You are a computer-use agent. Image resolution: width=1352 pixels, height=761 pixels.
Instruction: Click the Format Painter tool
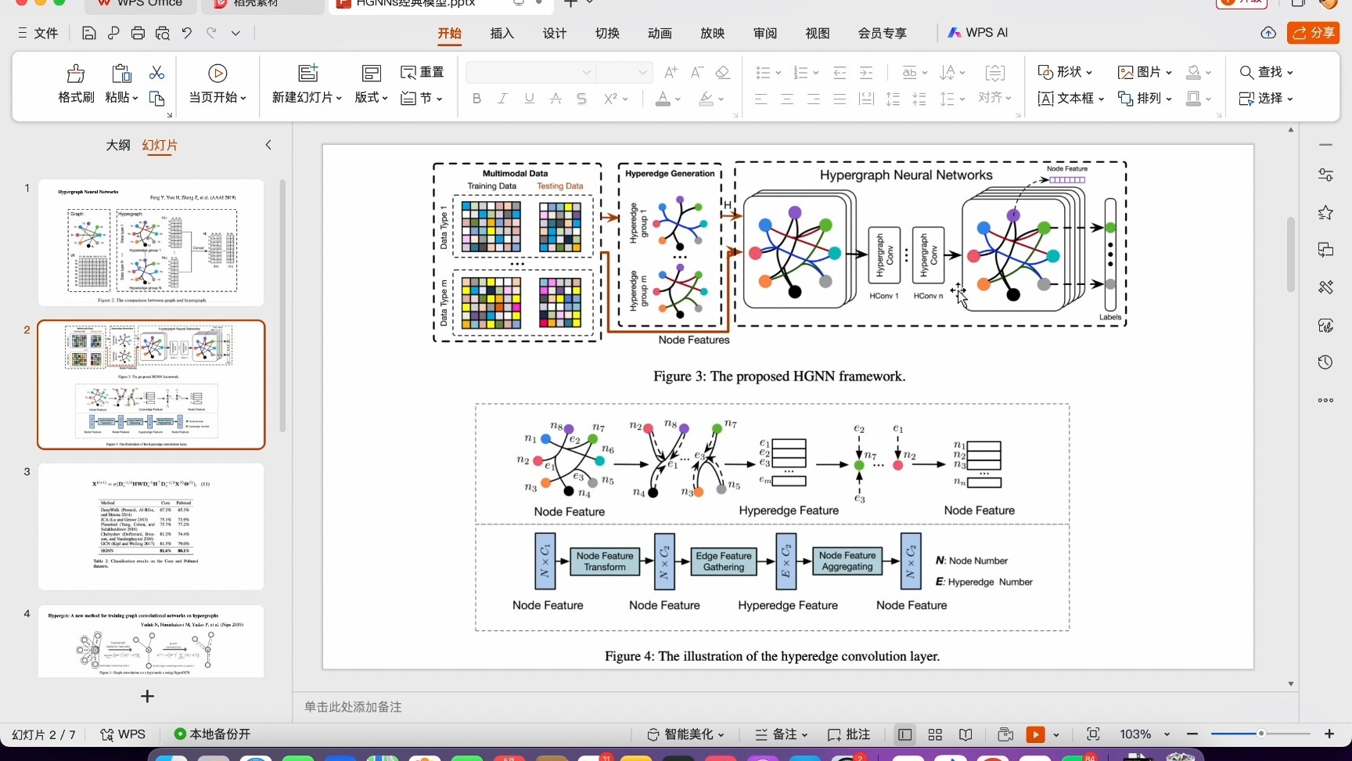[76, 84]
